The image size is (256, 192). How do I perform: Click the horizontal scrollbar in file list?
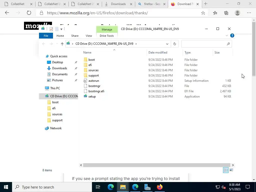pos(156,165)
